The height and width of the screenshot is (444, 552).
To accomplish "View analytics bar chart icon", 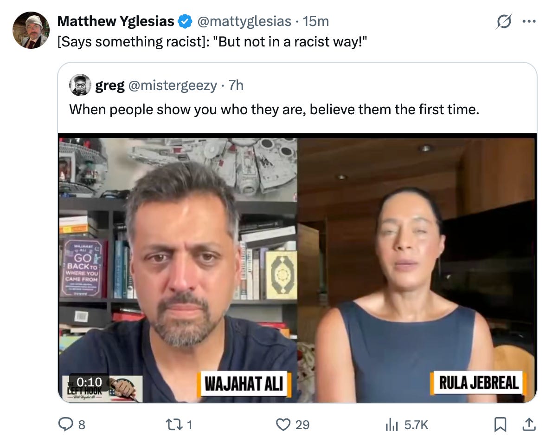I will 392,424.
